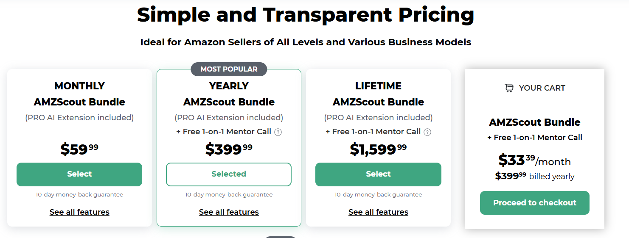Click the YEARLY plan heading

229,86
